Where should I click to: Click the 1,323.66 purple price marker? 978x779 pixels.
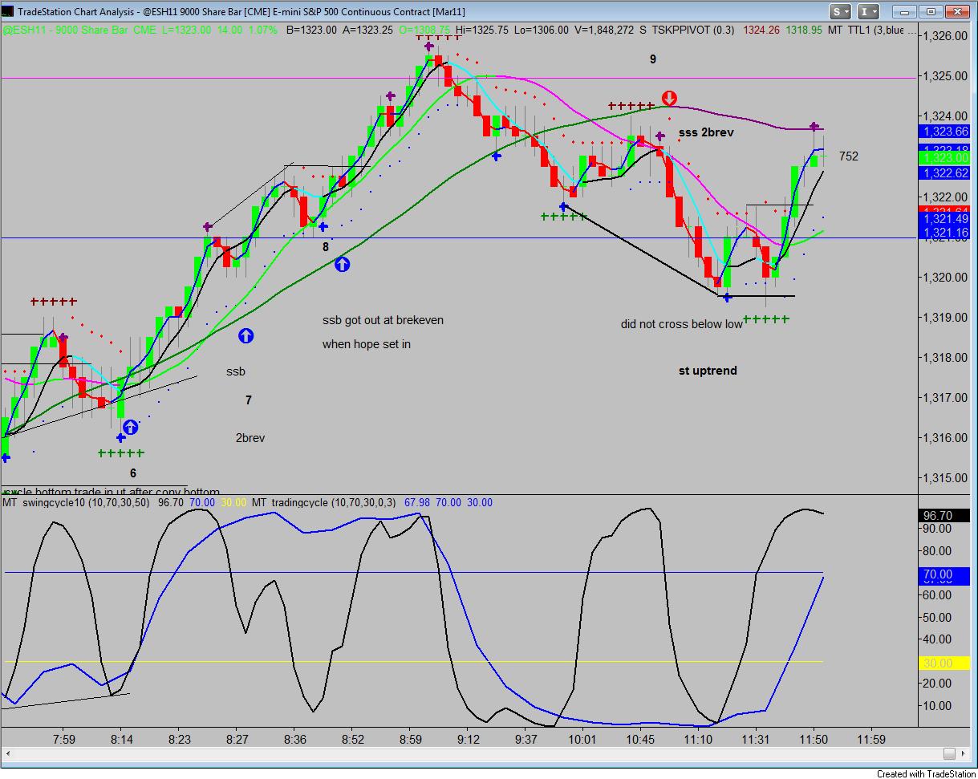pyautogui.click(x=946, y=132)
